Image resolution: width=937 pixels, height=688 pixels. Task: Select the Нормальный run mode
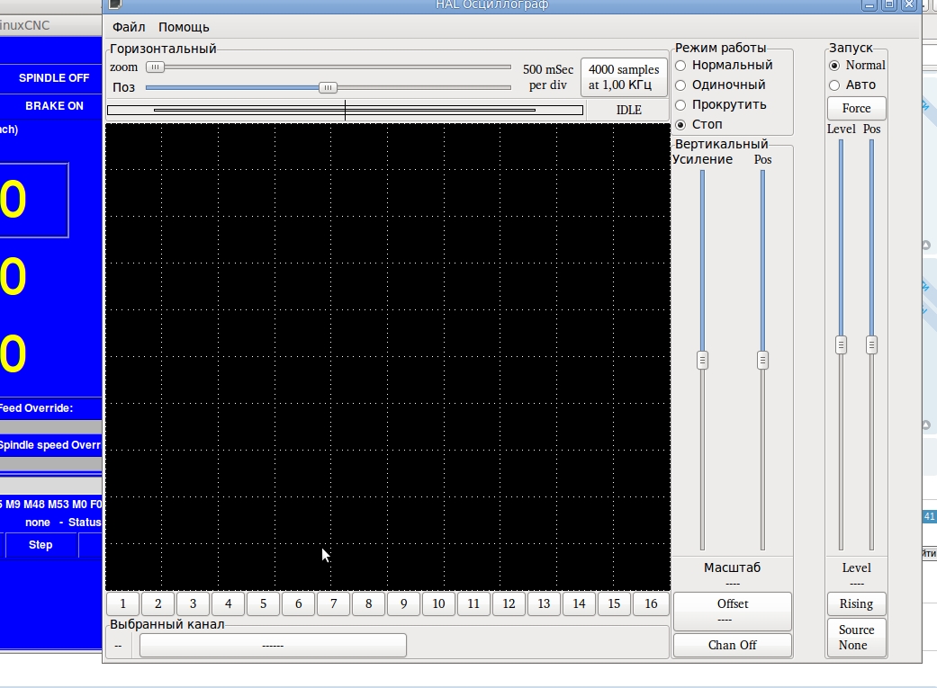[724, 65]
